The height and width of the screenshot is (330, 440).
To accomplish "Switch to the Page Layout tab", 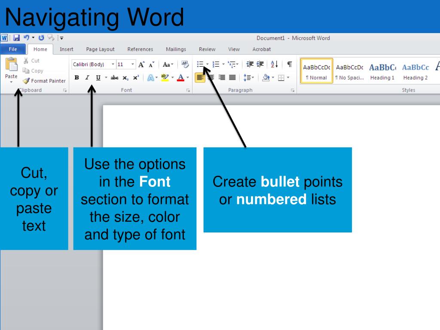I will tap(100, 49).
